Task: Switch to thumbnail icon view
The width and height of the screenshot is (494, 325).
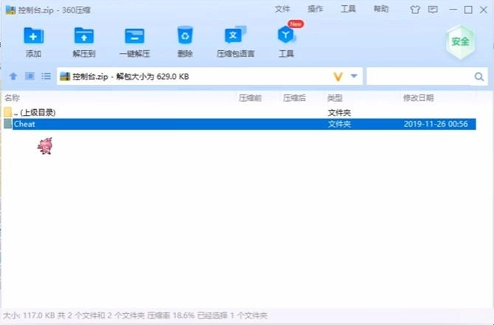Action: 29,76
